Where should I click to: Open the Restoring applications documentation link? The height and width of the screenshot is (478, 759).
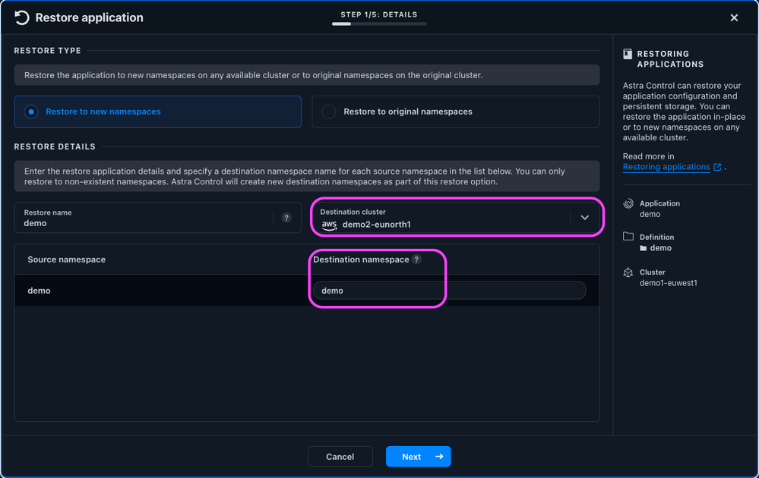click(x=666, y=167)
